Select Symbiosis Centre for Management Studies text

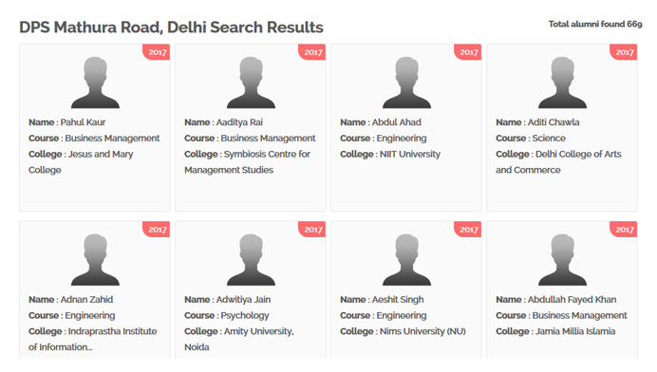click(247, 162)
